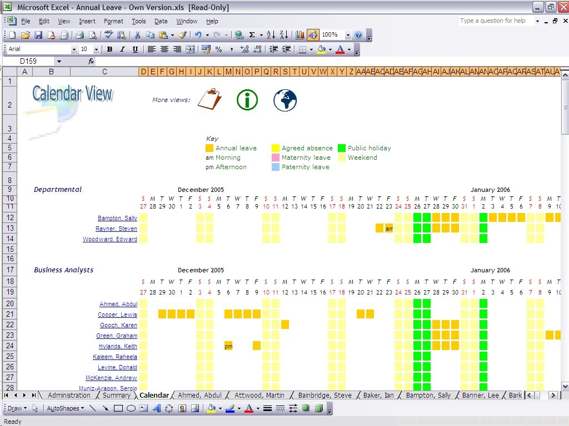569x426 pixels.
Task: Click the clipboard view icon
Action: (x=209, y=100)
